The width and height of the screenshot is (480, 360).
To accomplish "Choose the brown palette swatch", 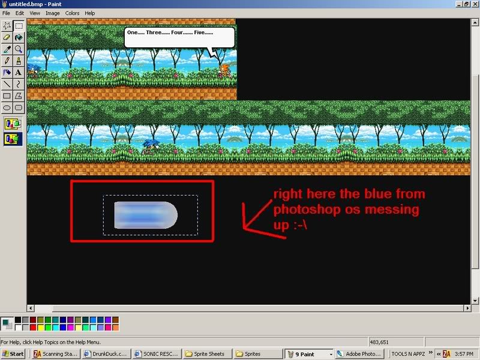I will coord(115,320).
